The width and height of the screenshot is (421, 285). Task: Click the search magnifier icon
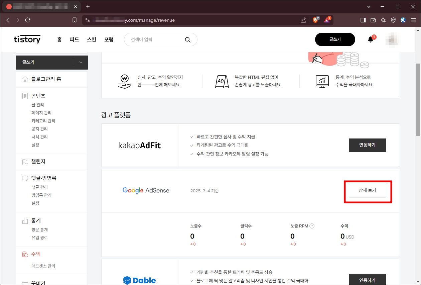point(188,39)
